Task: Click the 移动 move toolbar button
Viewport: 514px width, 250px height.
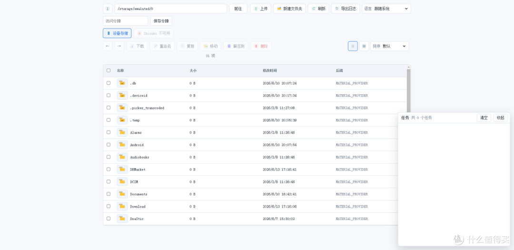Action: (x=210, y=46)
